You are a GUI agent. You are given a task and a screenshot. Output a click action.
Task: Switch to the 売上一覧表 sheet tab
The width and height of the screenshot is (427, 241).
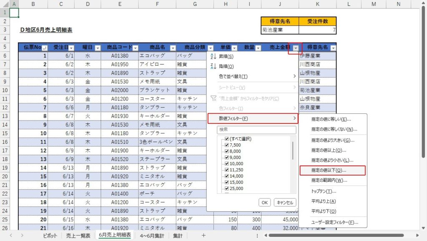click(x=78, y=236)
